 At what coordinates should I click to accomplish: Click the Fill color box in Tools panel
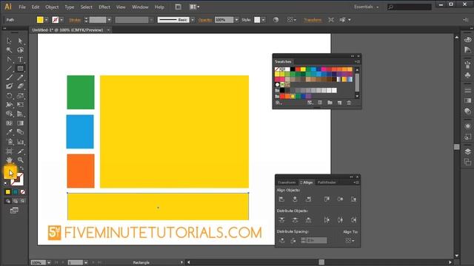coord(10,173)
